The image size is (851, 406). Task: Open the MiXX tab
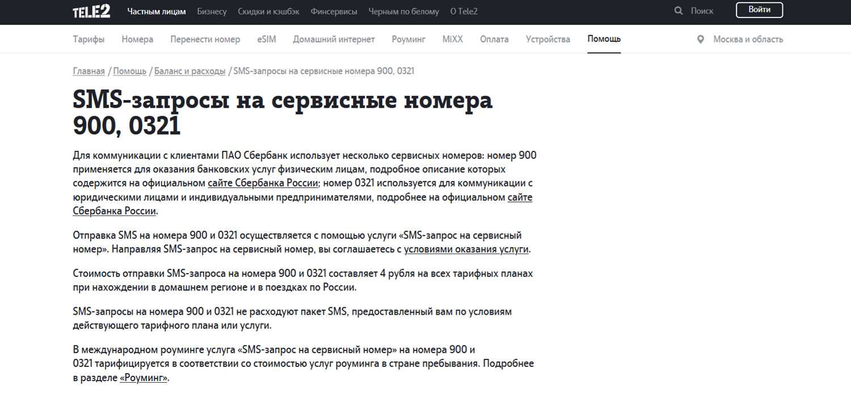click(x=453, y=39)
